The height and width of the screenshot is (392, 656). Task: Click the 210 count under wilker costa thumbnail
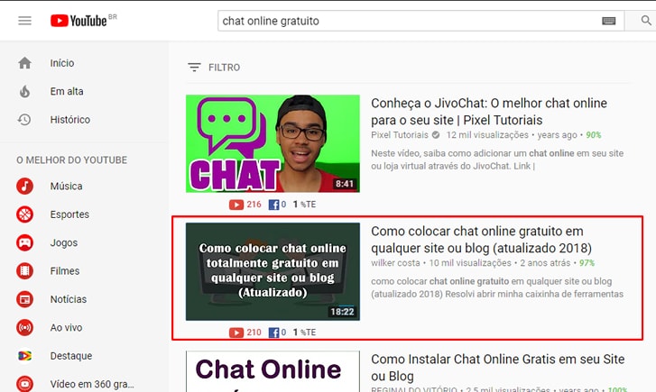tap(254, 333)
